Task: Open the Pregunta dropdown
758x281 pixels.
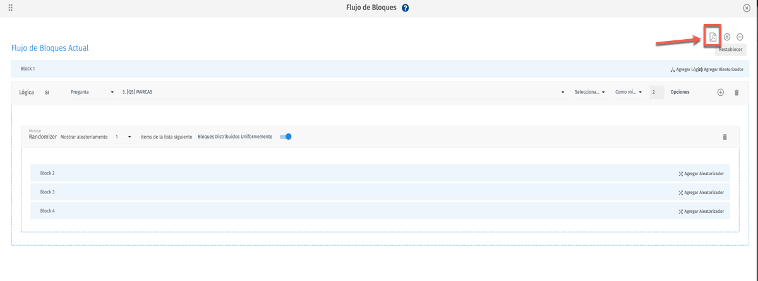Action: click(93, 92)
